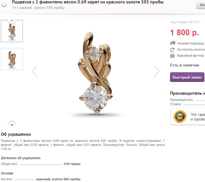Click the partially visible button at top right
The width and height of the screenshot is (205, 182).
(201, 5)
